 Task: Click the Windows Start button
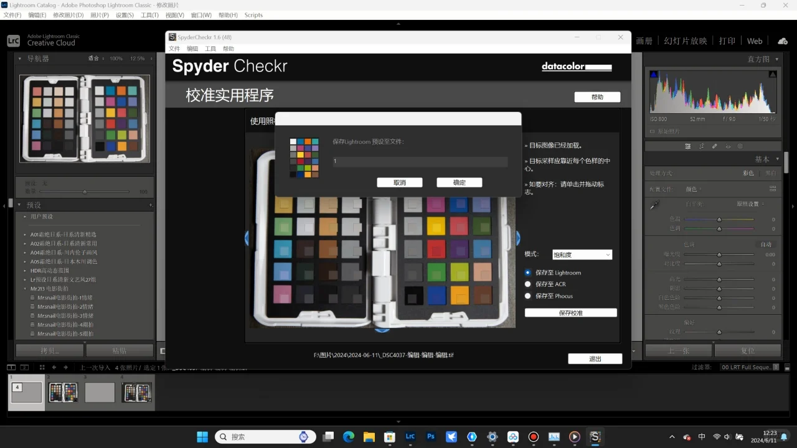click(202, 437)
